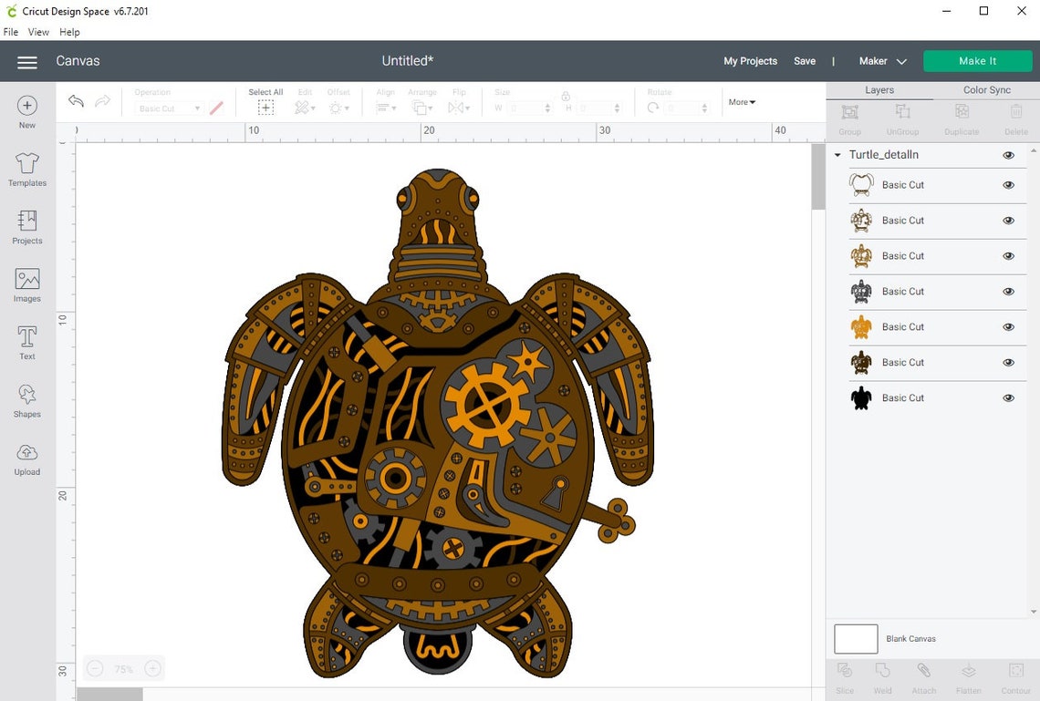Image resolution: width=1040 pixels, height=701 pixels.
Task: Hide the Turtle_detalln group
Action: 1008,155
